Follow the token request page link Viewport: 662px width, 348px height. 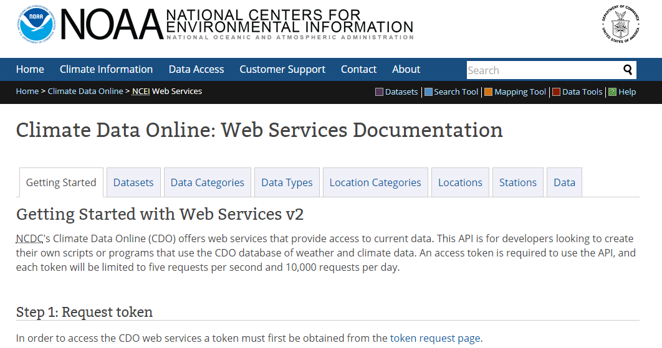435,338
